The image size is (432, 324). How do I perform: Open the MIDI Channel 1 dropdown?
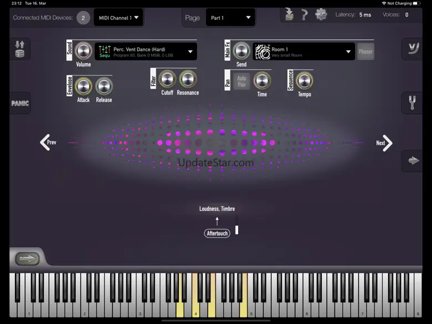click(x=119, y=18)
